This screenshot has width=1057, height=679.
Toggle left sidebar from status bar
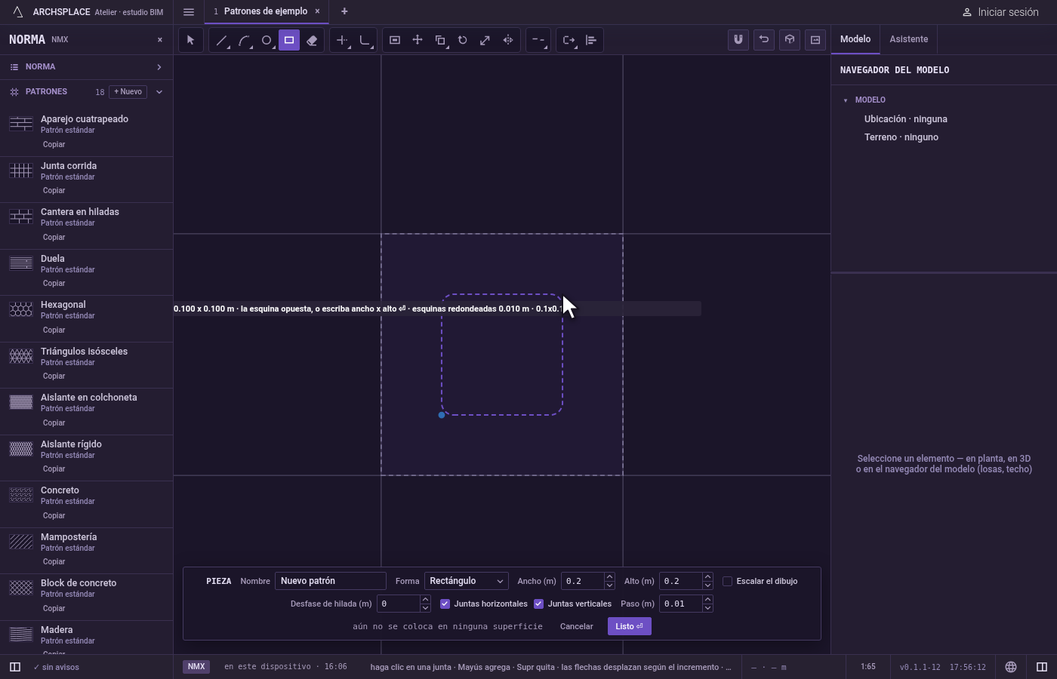tap(14, 667)
